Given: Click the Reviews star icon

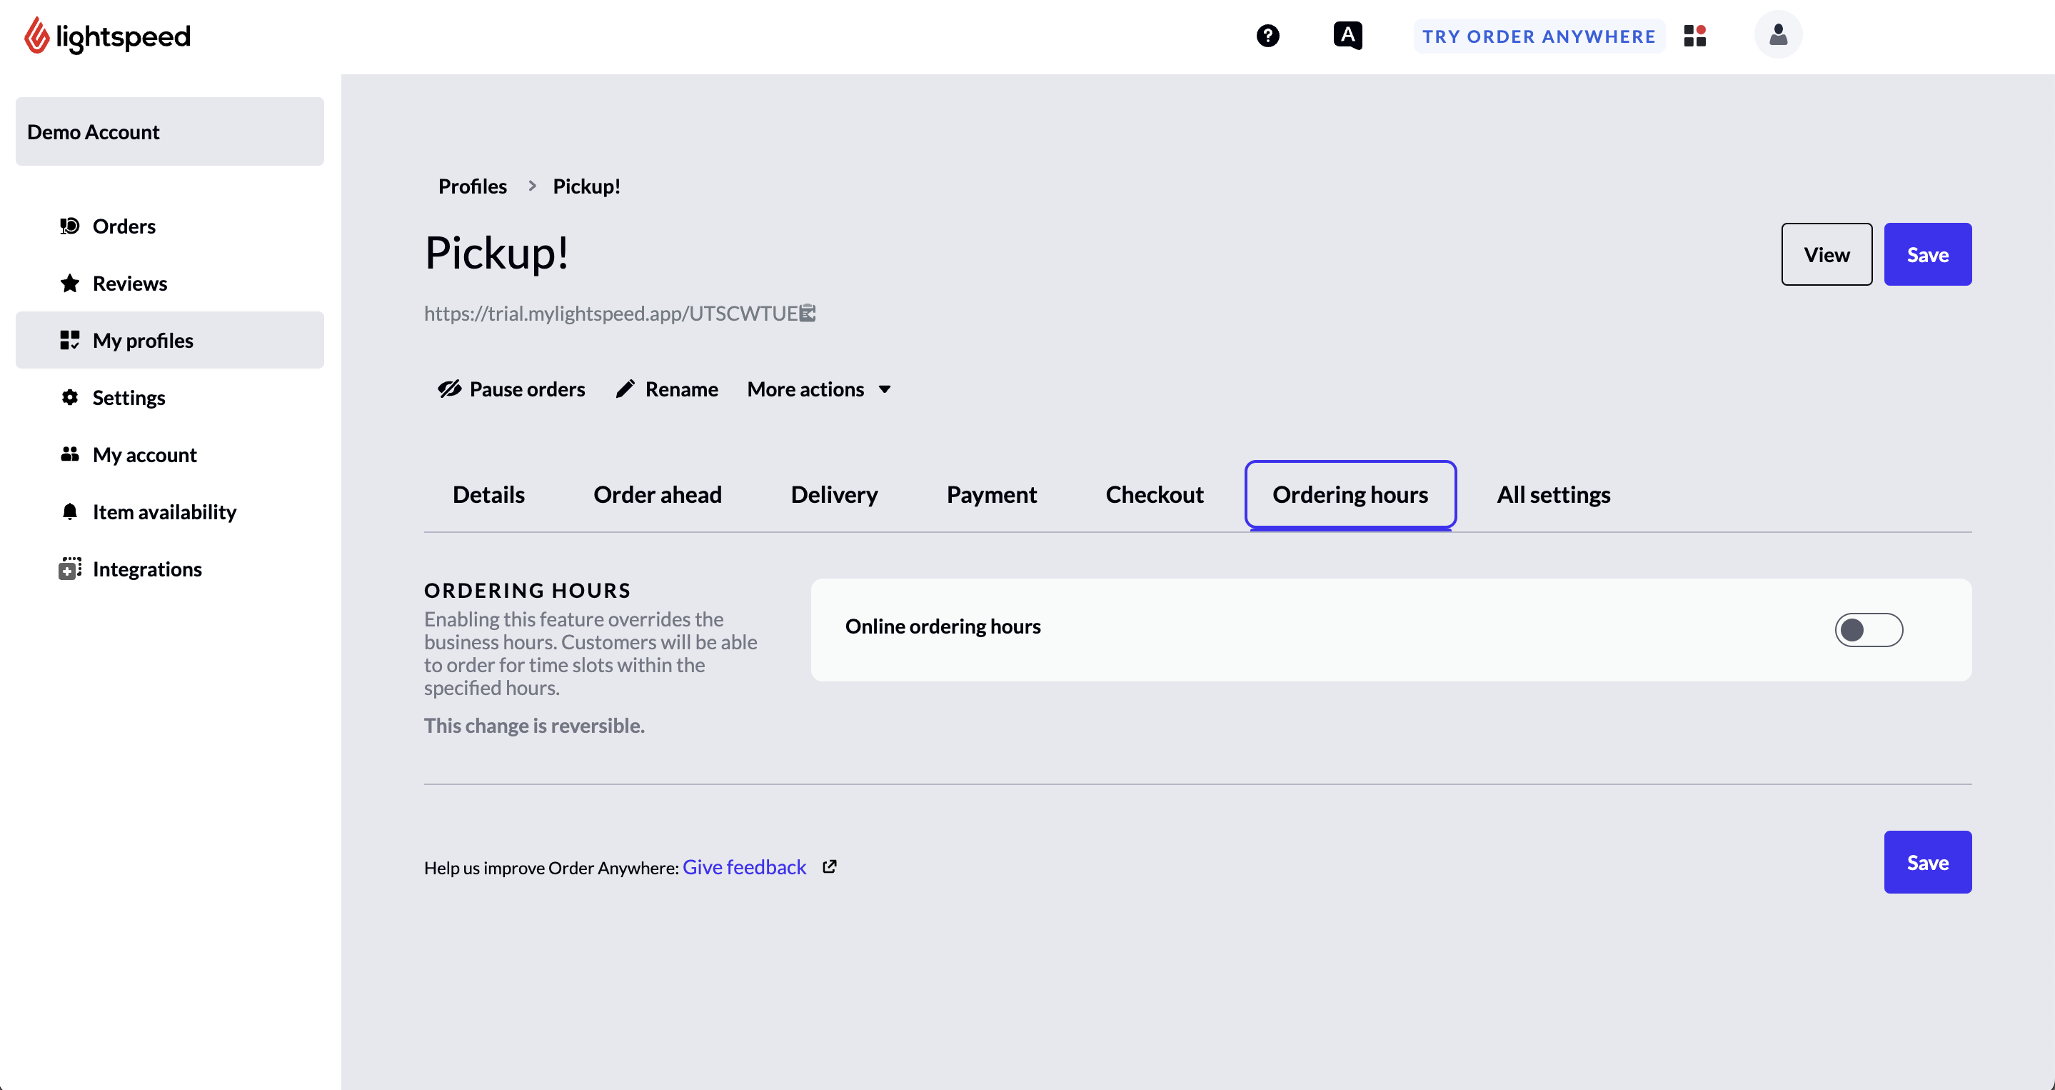Looking at the screenshot, I should [x=69, y=284].
